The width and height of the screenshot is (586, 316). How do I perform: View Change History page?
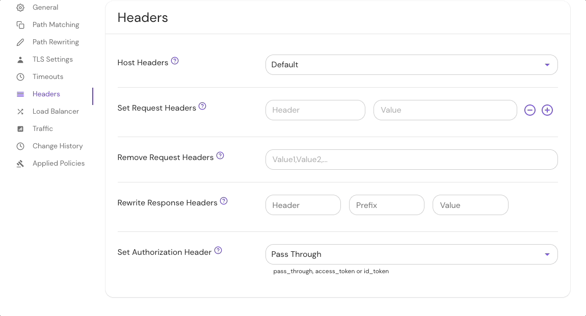[x=58, y=146]
